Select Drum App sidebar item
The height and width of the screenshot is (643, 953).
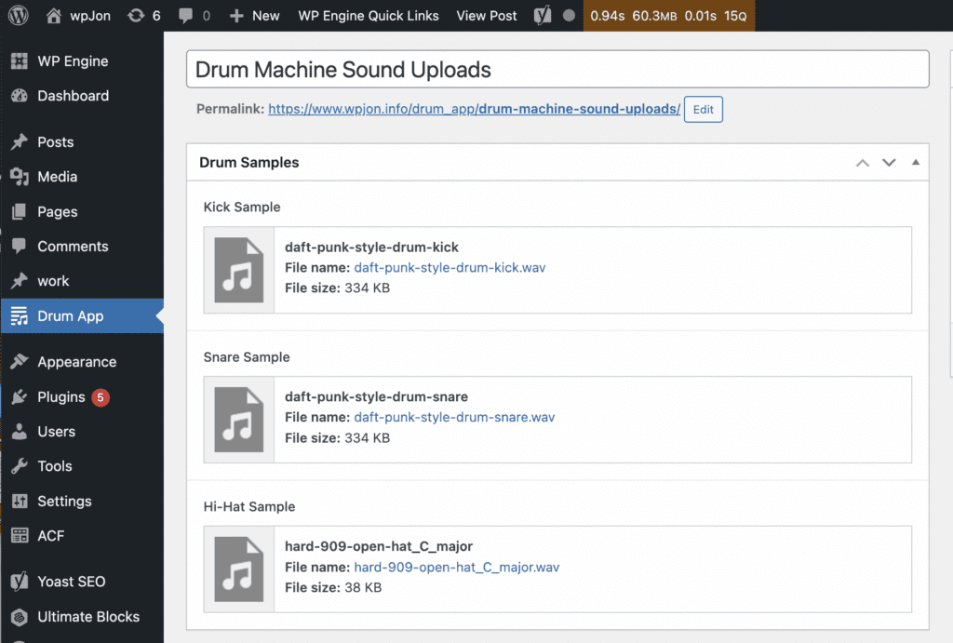coord(82,316)
